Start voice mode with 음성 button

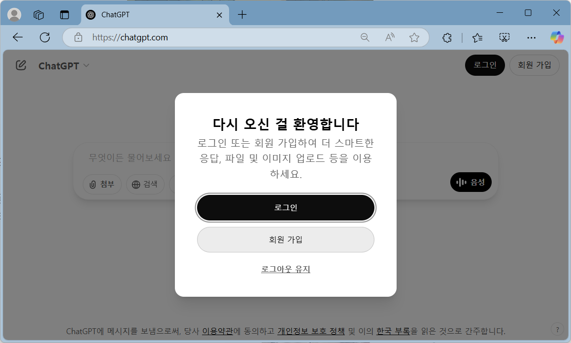[x=471, y=182]
